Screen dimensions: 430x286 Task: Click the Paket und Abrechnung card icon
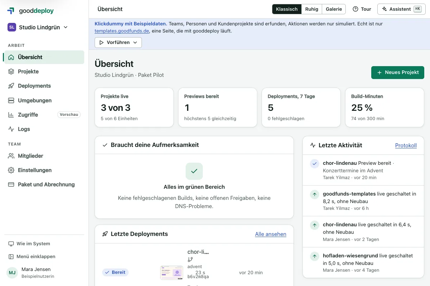click(x=11, y=184)
